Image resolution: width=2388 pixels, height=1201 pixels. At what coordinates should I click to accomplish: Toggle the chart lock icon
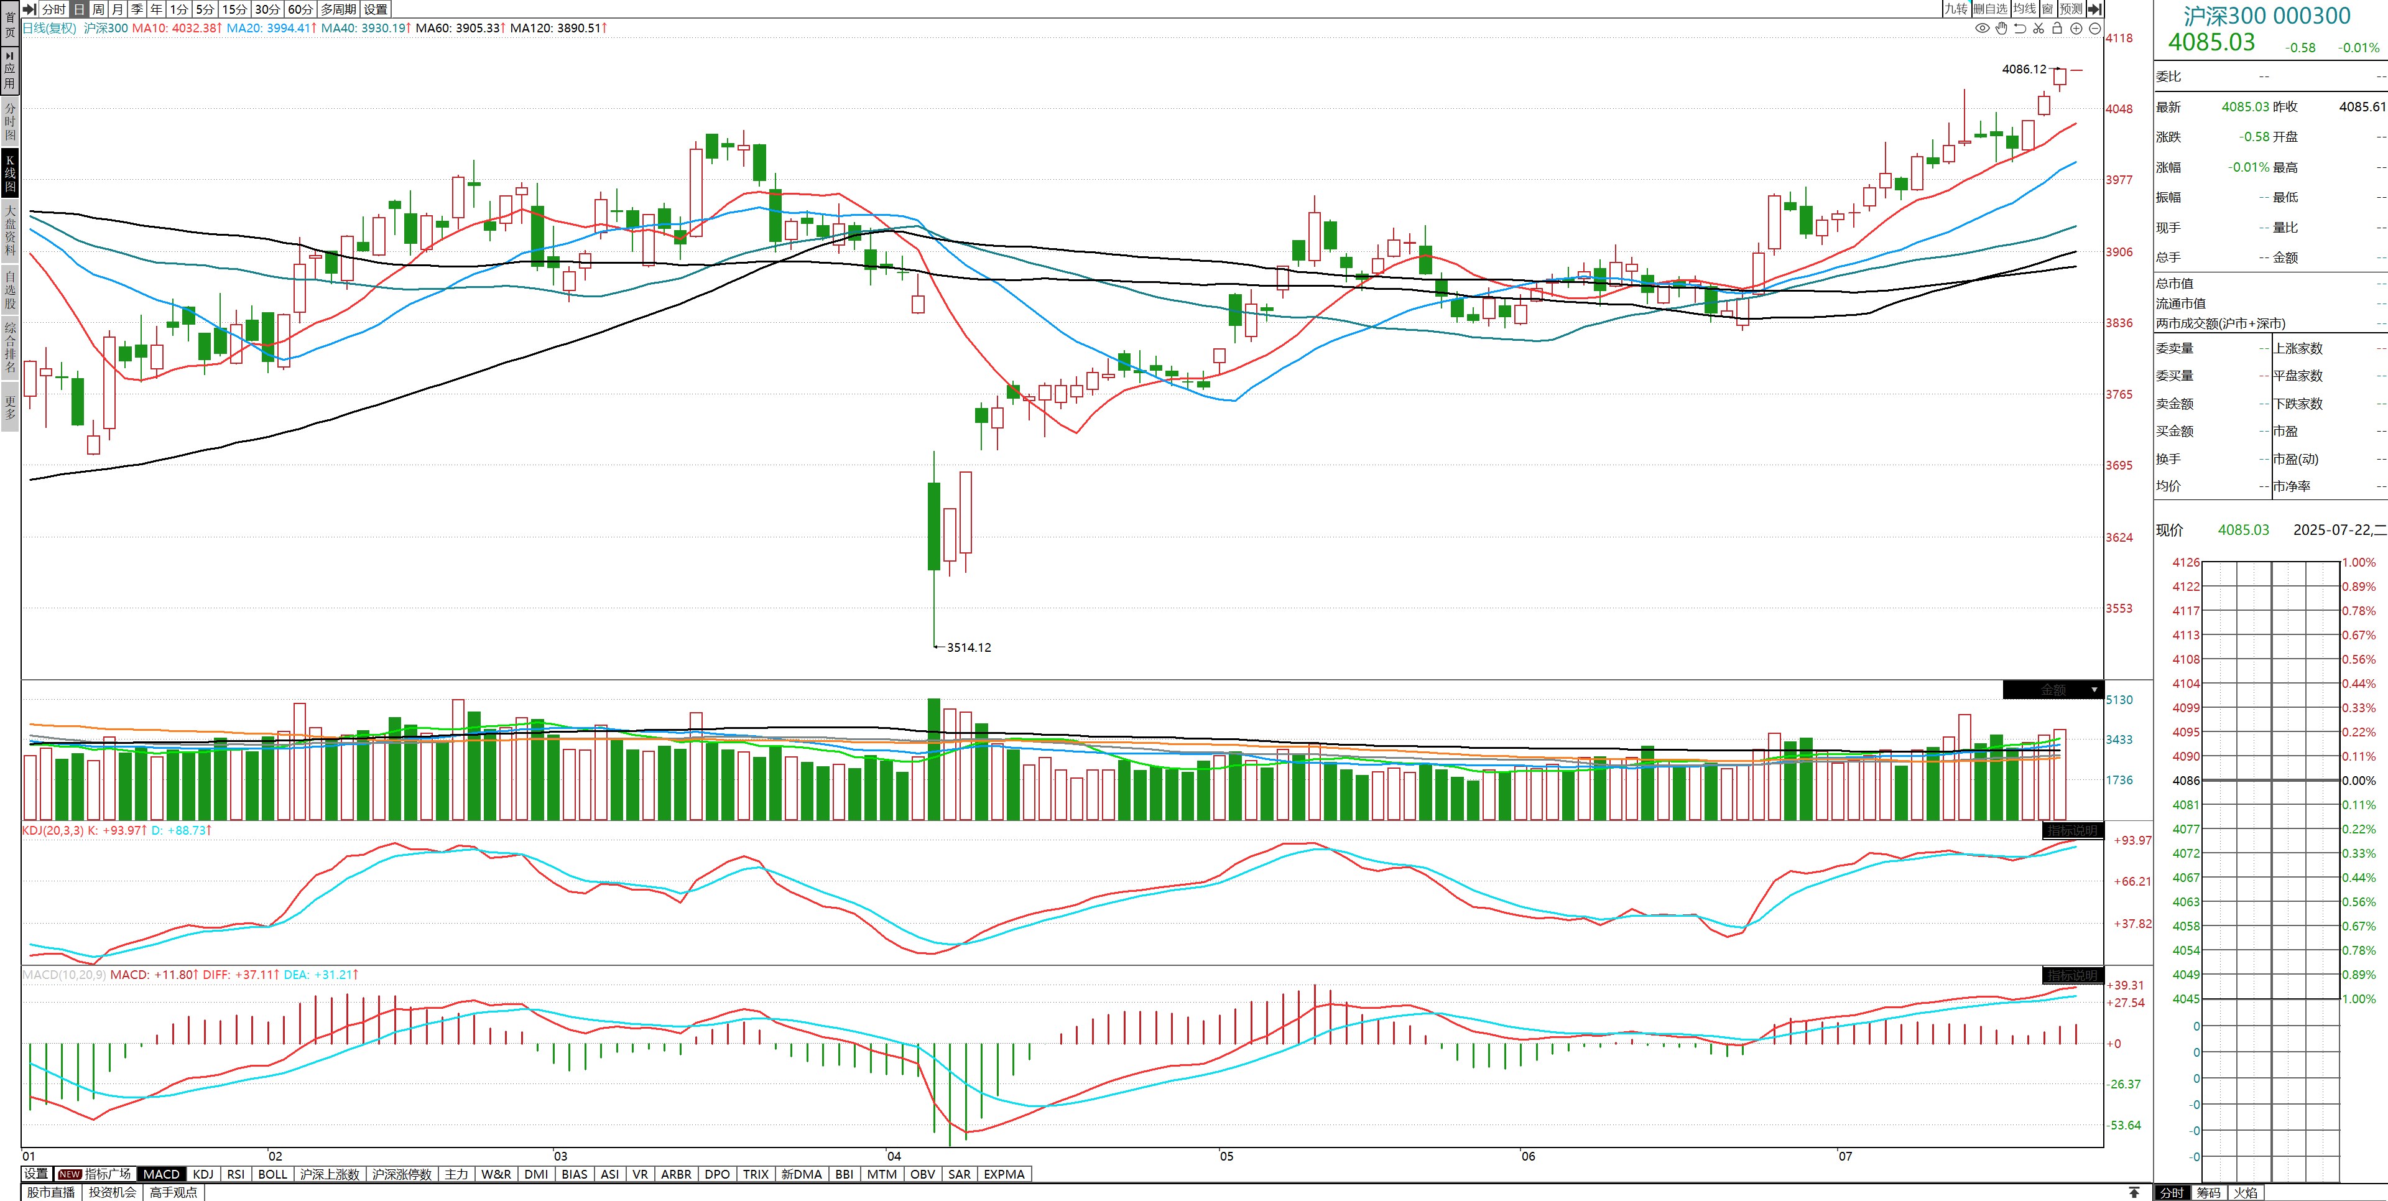[2057, 29]
